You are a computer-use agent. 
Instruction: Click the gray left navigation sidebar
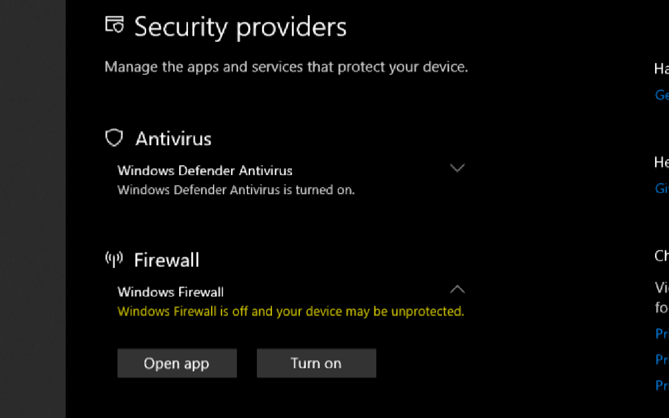pos(33,209)
